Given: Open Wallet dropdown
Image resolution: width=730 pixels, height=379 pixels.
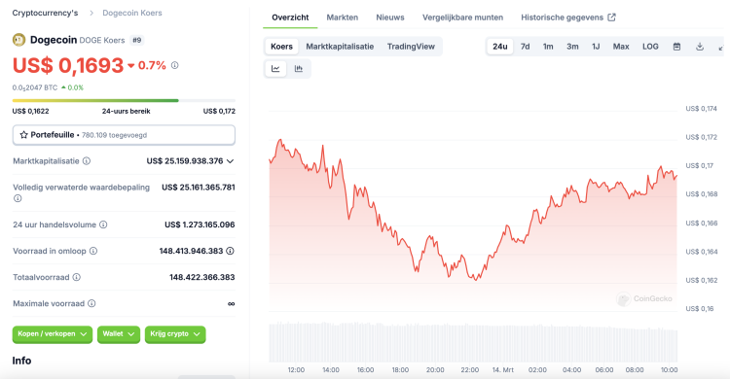Looking at the screenshot, I should pos(118,334).
